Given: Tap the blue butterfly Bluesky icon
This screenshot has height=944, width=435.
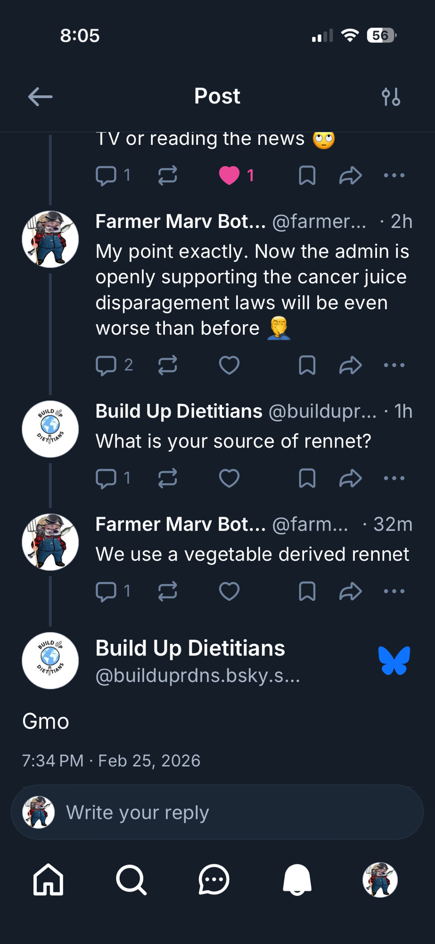Looking at the screenshot, I should (x=394, y=660).
